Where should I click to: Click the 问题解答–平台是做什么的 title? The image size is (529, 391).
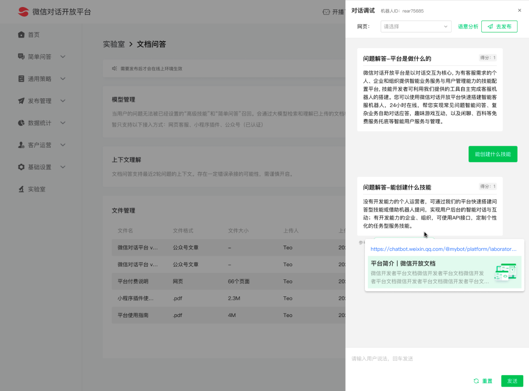pyautogui.click(x=397, y=59)
